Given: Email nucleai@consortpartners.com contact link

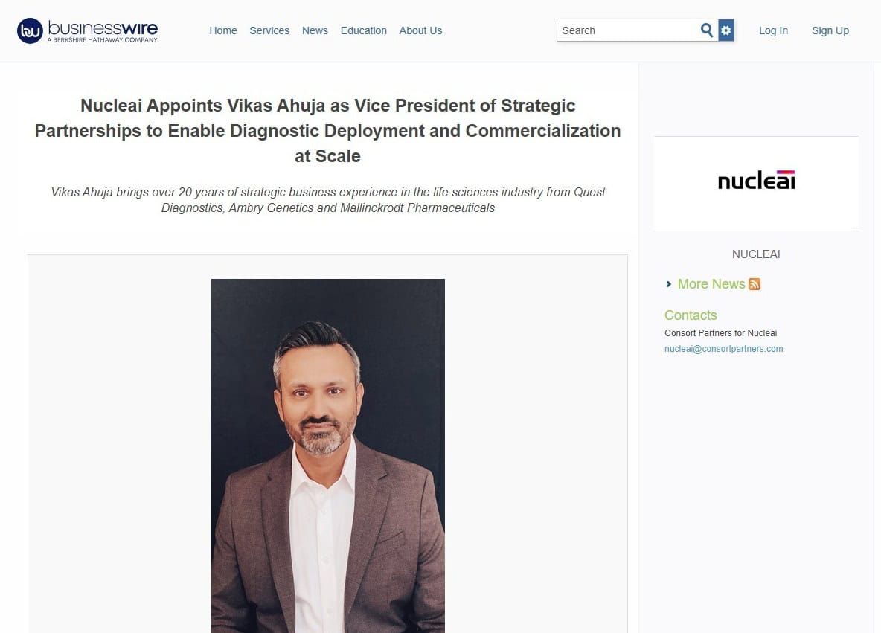Looking at the screenshot, I should click(724, 349).
